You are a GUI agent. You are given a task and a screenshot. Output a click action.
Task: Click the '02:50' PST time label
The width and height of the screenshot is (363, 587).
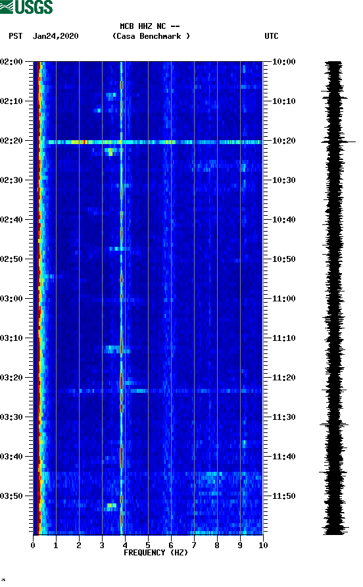point(12,259)
